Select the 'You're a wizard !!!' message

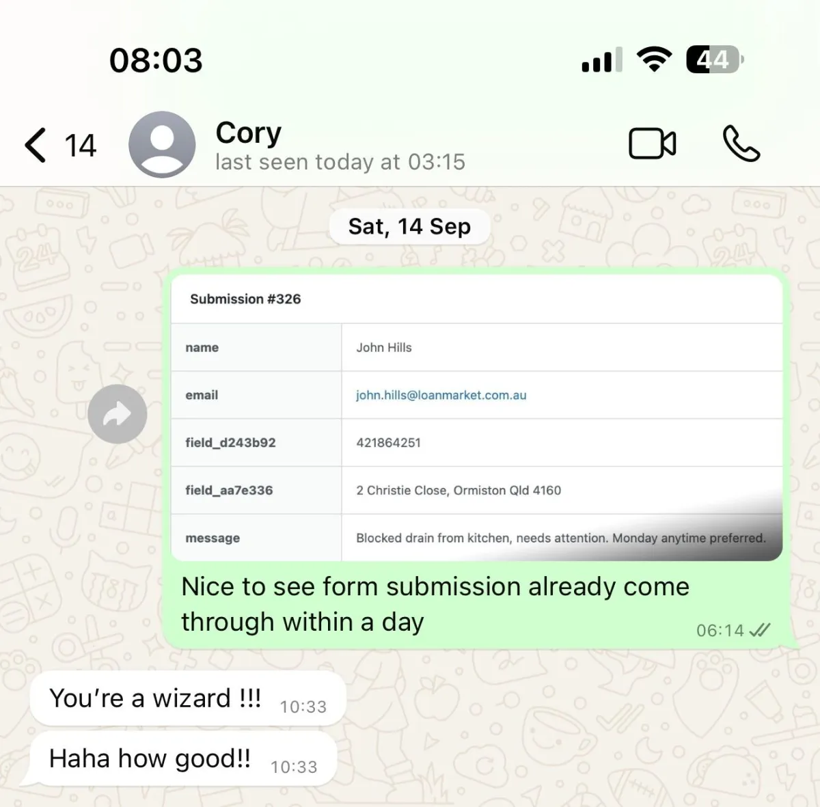tap(188, 698)
